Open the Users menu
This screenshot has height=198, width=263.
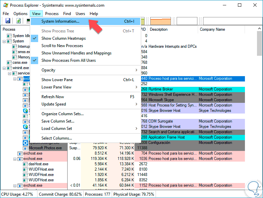point(80,14)
